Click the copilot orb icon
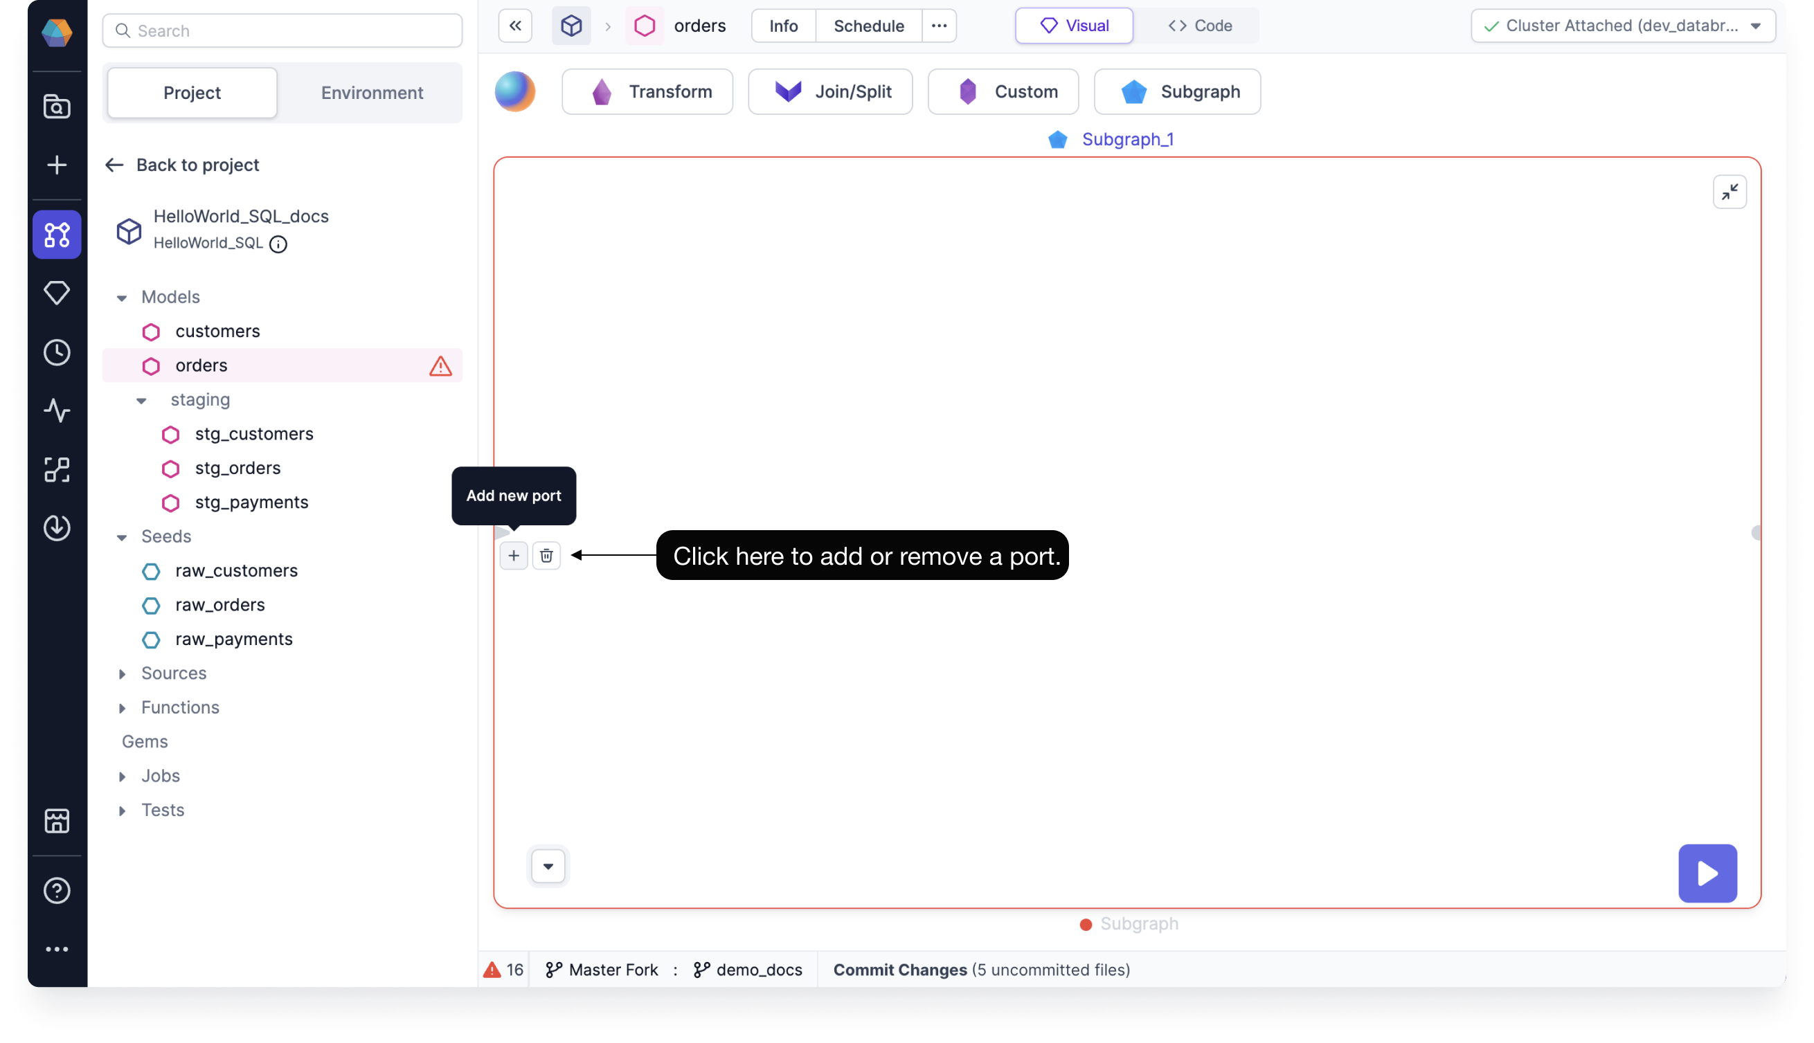Image resolution: width=1814 pixels, height=1043 pixels. click(515, 91)
